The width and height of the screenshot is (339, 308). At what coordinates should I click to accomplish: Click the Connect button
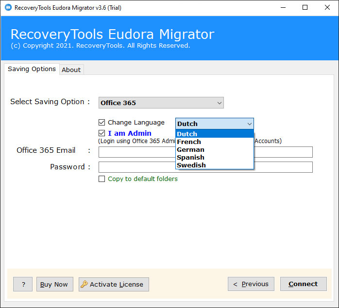pyautogui.click(x=304, y=284)
